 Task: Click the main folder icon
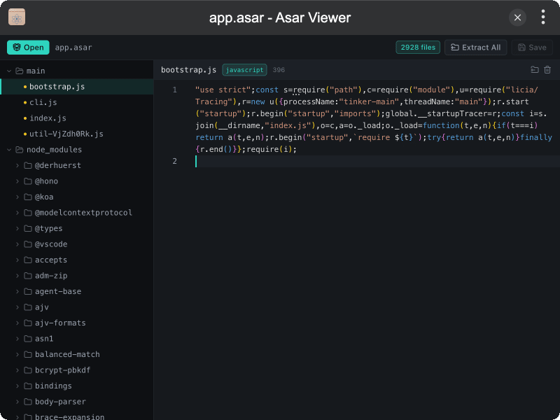click(20, 71)
